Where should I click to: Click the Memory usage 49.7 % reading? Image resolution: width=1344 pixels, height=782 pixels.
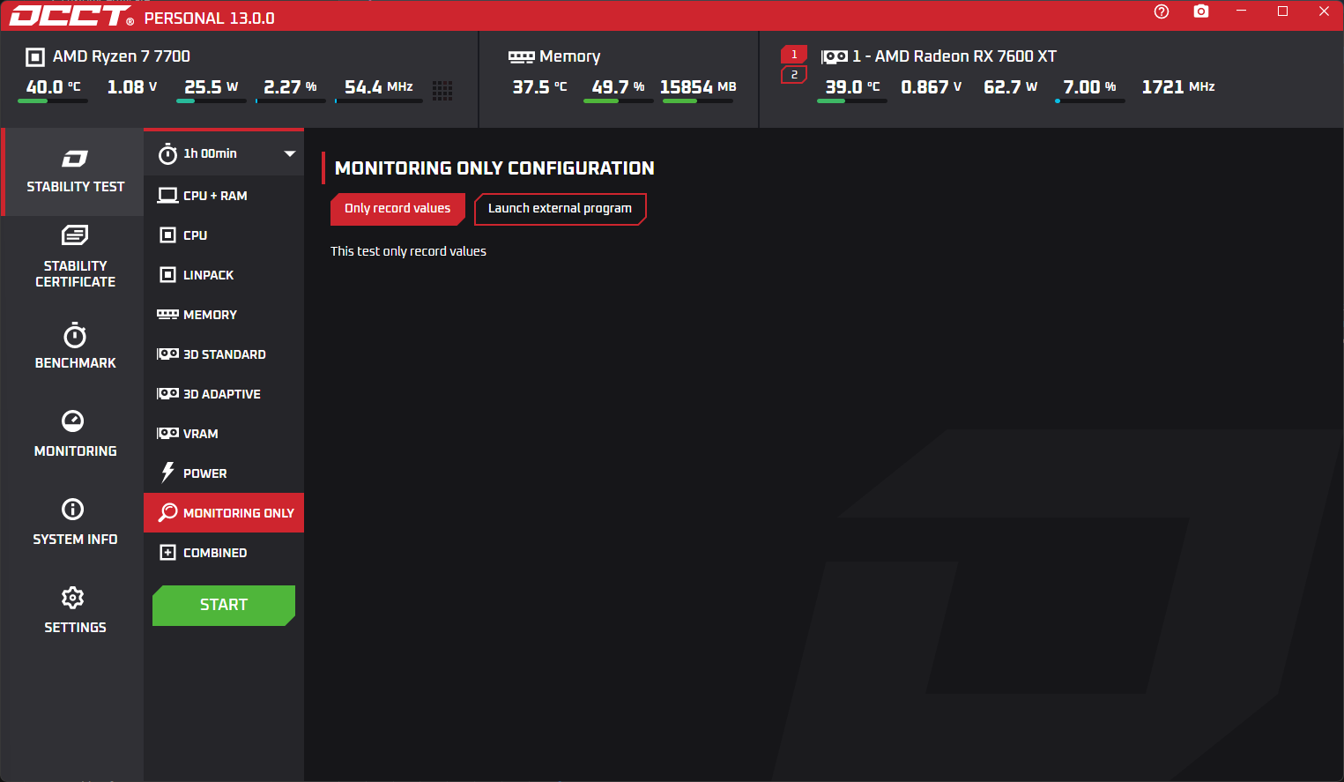(x=619, y=87)
